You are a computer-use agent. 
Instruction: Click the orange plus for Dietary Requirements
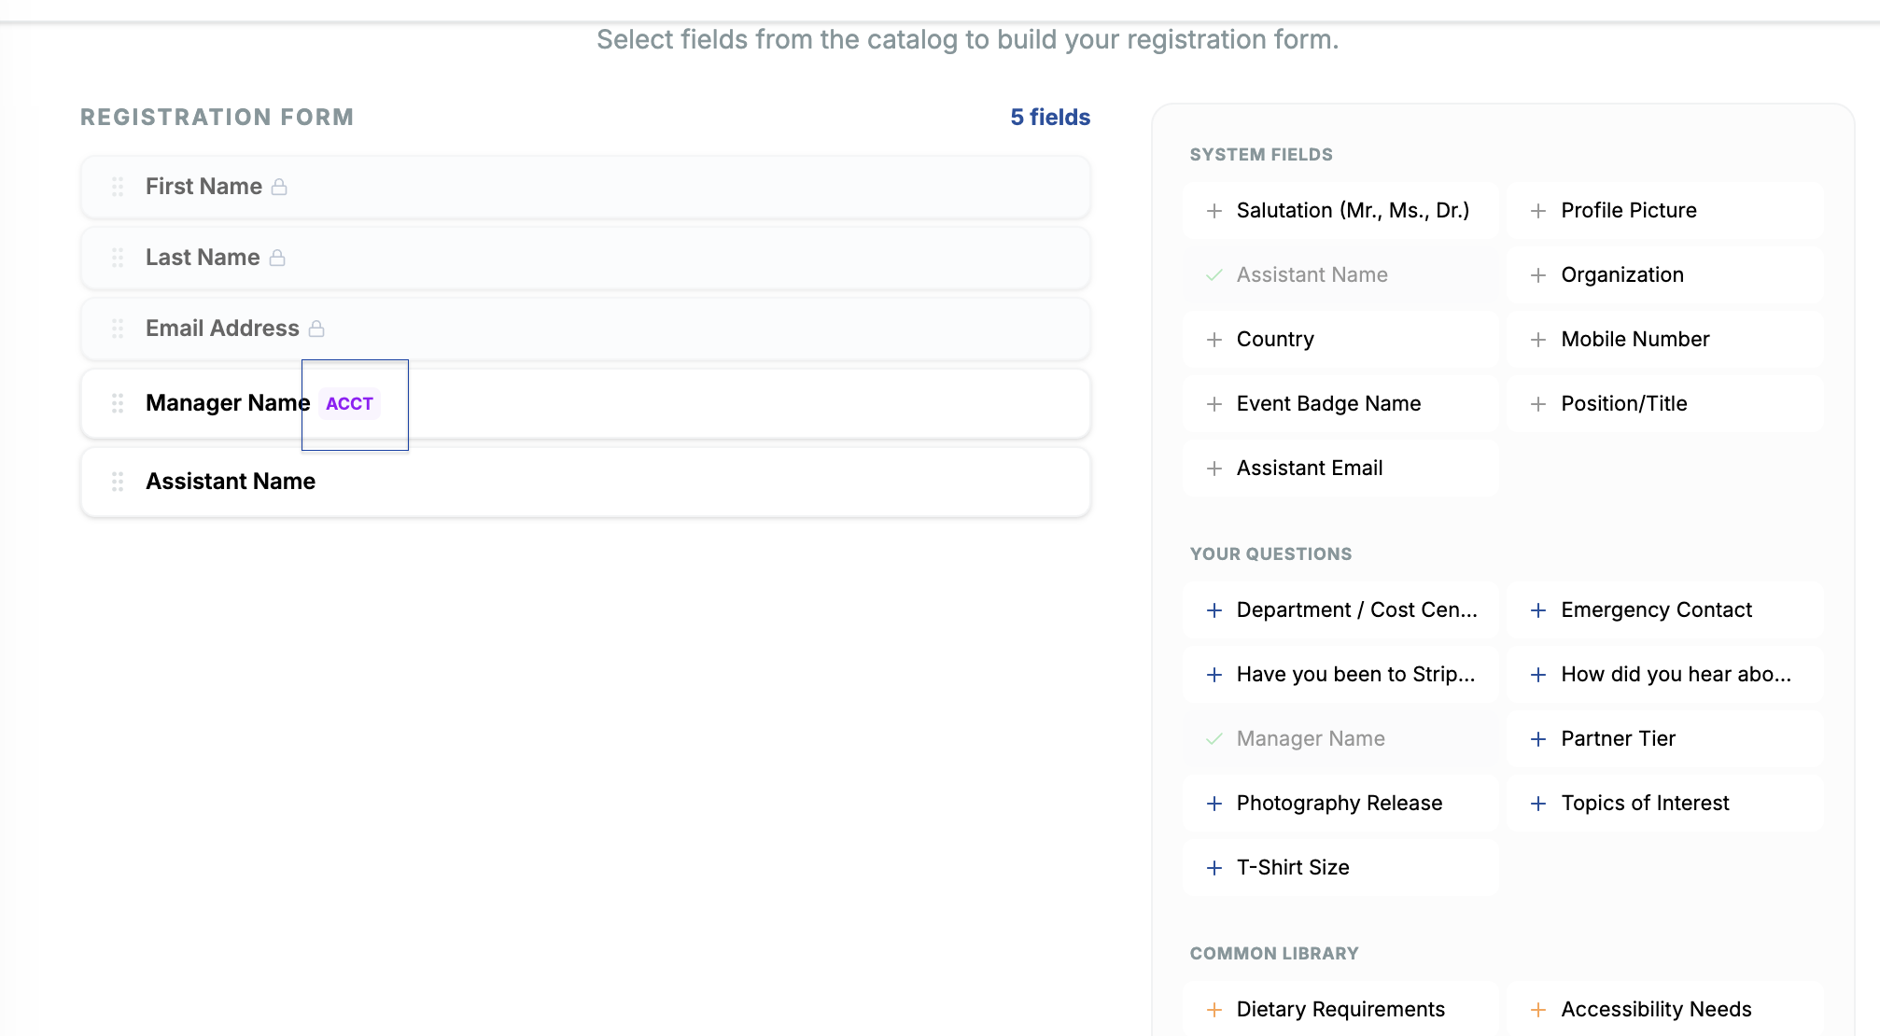[x=1214, y=1010]
